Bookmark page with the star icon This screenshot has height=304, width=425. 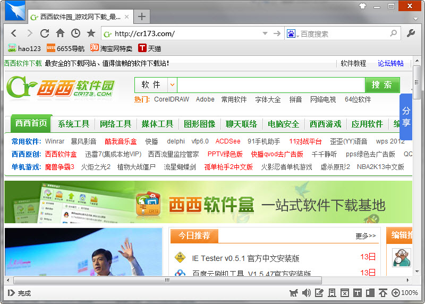(91, 33)
